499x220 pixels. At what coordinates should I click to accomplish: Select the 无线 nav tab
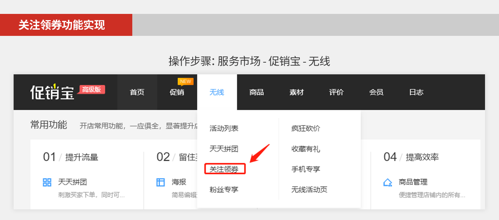tap(217, 92)
